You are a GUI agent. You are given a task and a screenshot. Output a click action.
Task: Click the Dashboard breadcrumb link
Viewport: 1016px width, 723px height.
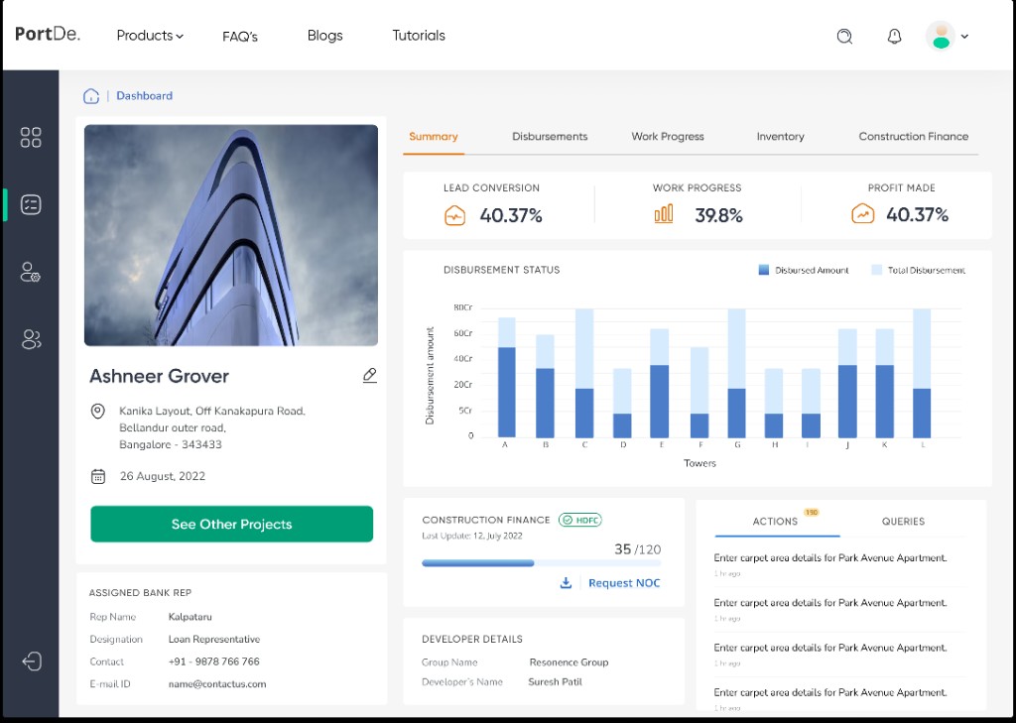tap(144, 96)
